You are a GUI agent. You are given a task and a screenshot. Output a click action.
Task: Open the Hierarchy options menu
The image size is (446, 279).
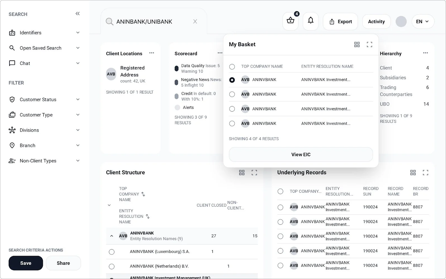click(x=425, y=53)
